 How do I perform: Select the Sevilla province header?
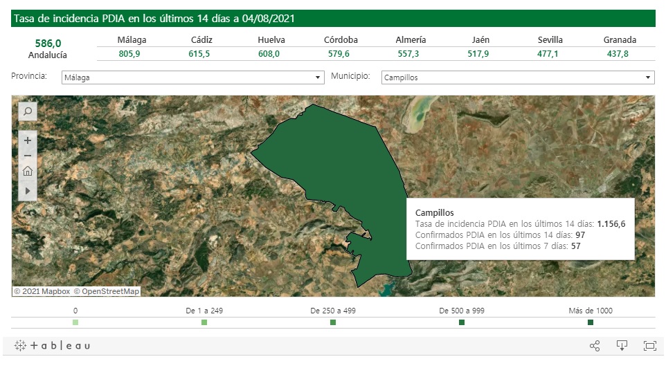pos(550,40)
